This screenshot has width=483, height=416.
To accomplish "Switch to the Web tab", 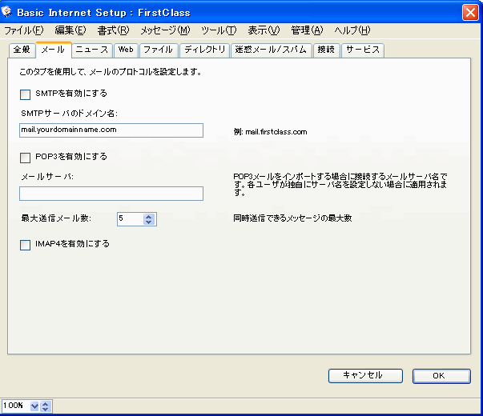I will (x=125, y=50).
